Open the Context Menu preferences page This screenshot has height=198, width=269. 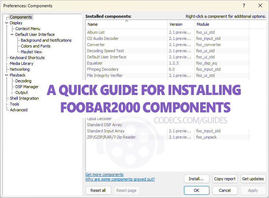28,29
